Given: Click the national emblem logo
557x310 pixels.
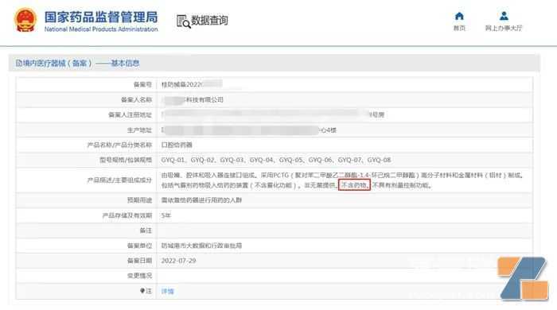Looking at the screenshot, I should tap(25, 20).
